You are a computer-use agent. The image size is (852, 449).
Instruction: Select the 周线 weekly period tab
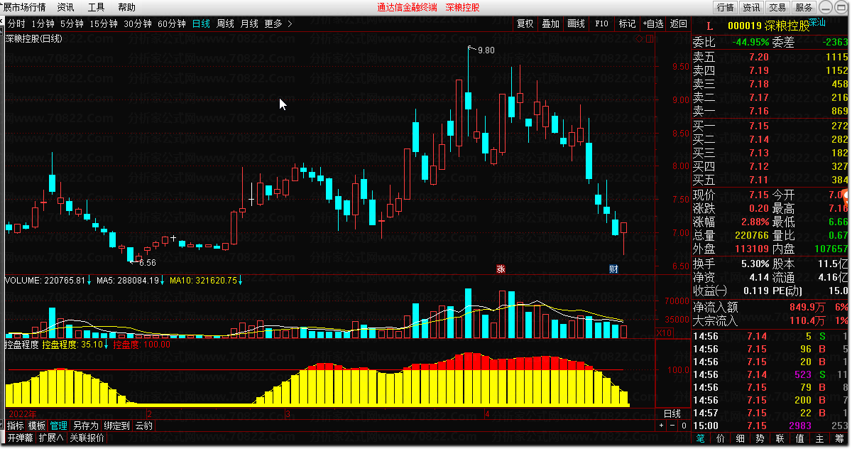(x=225, y=23)
